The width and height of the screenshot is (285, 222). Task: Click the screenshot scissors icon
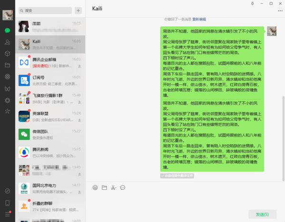tap(114, 188)
